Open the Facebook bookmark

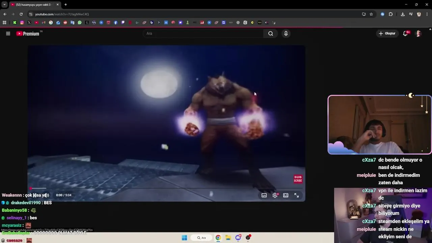tap(115, 23)
